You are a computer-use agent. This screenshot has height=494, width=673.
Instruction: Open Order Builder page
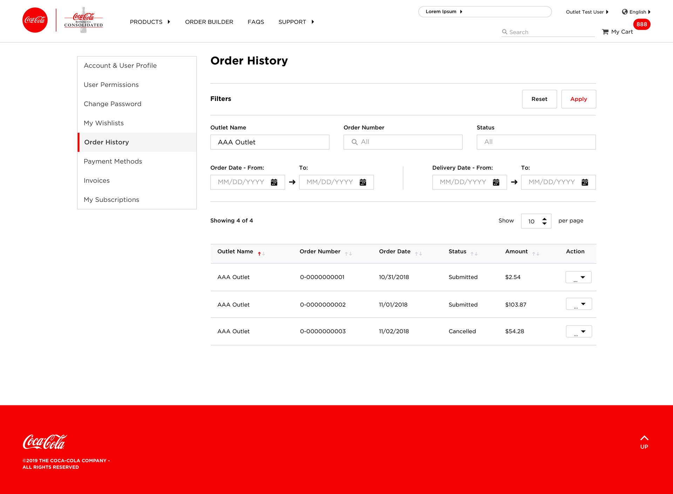[x=209, y=22]
